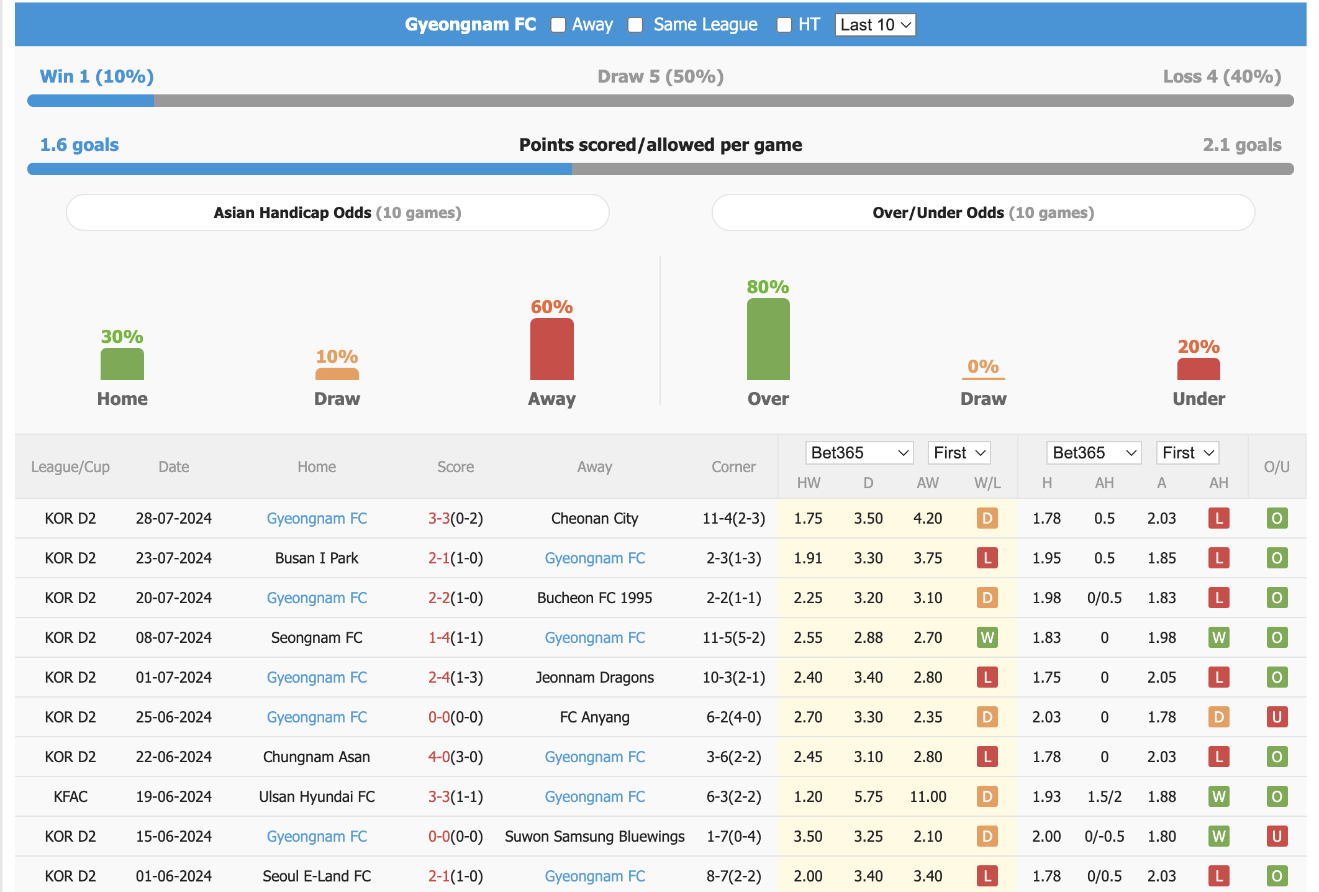Screen dimensions: 1319x892
Task: Click the green 80% Over bar
Action: (x=768, y=339)
